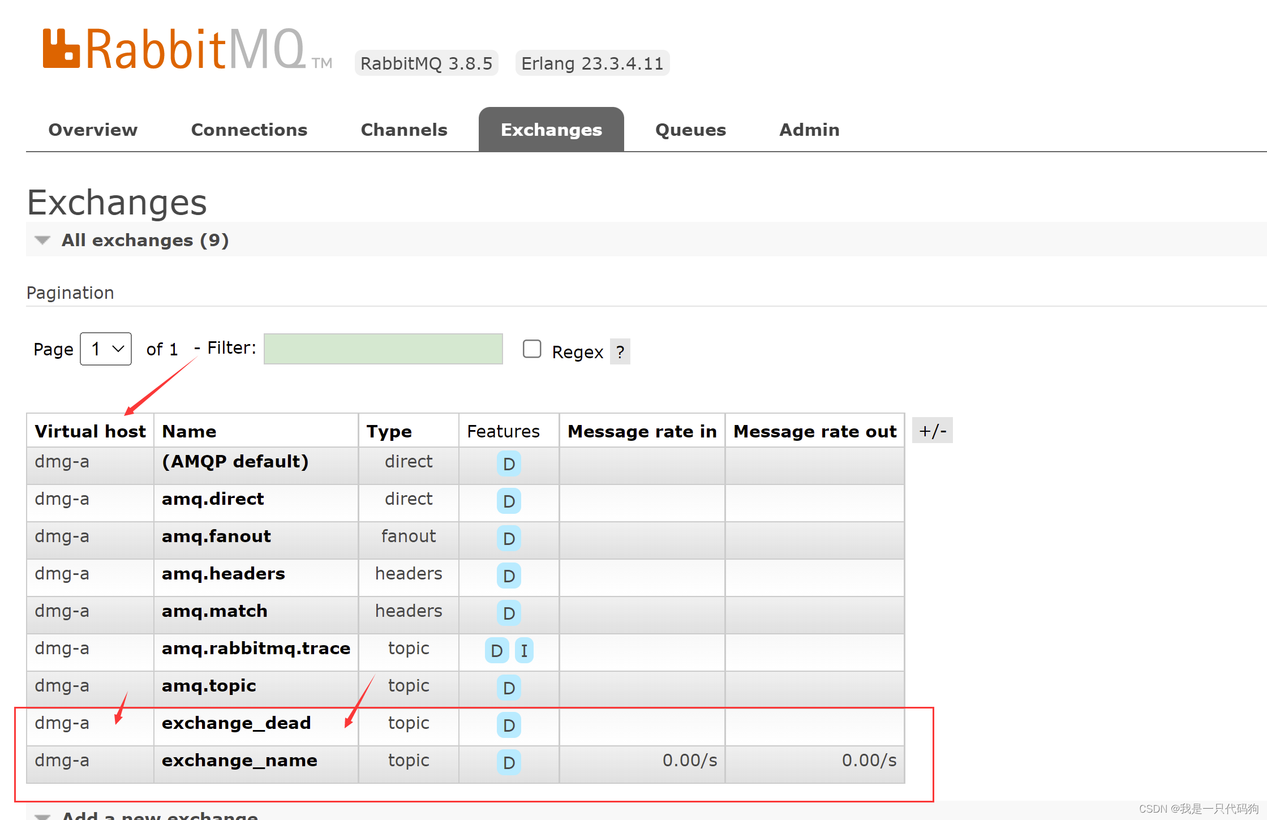This screenshot has height=820, width=1267.
Task: Sort by Message rate out column
Action: click(815, 431)
